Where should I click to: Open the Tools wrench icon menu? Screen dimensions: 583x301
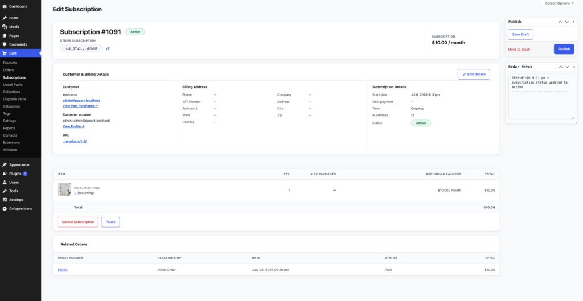[x=5, y=191]
